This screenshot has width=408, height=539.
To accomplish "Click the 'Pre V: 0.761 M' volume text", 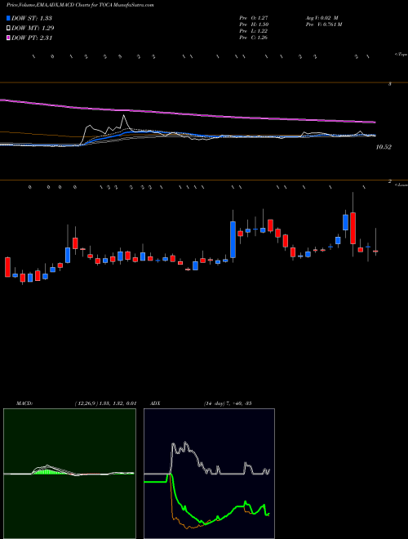I will point(323,24).
